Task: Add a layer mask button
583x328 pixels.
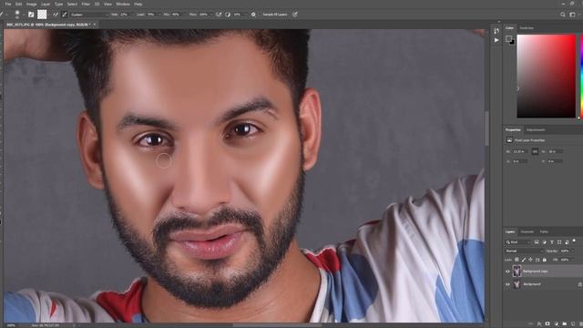Action: (548, 324)
